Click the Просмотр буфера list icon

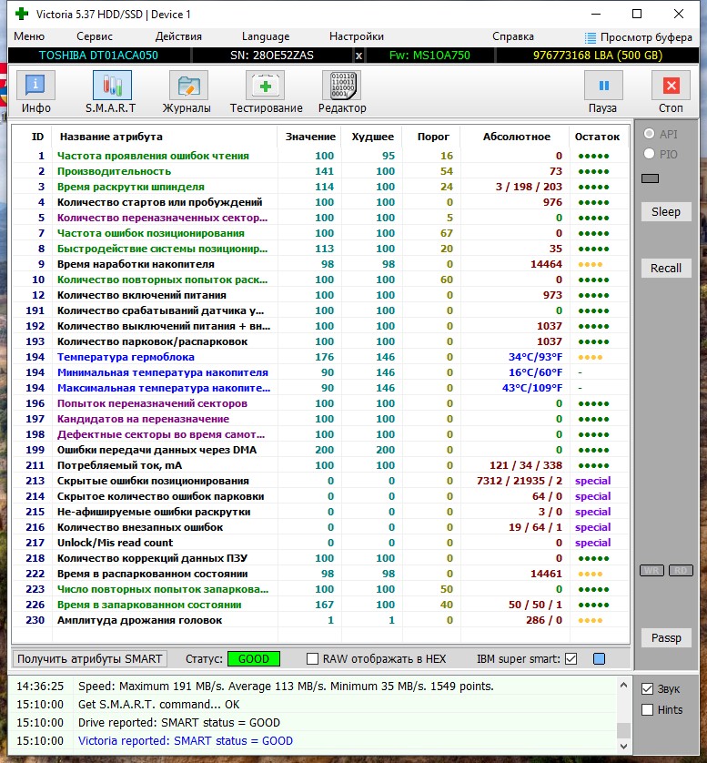pos(590,37)
